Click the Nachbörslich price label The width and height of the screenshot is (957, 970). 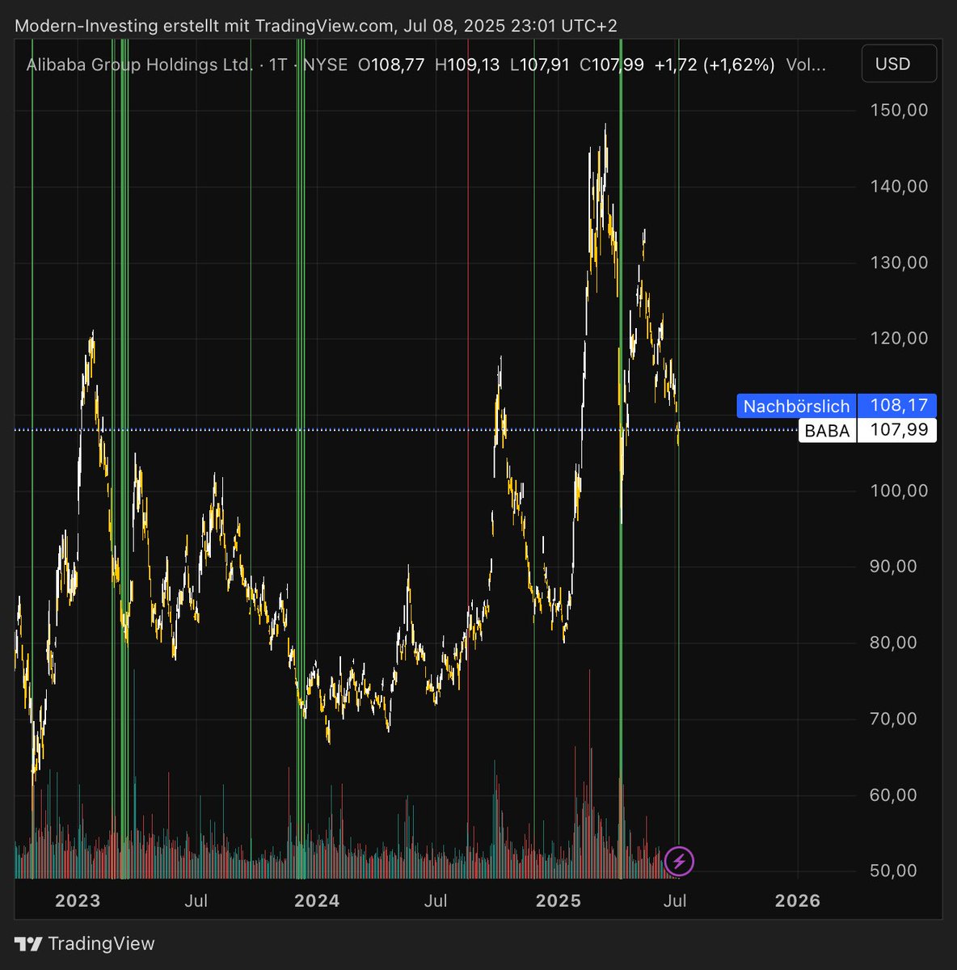(x=796, y=406)
